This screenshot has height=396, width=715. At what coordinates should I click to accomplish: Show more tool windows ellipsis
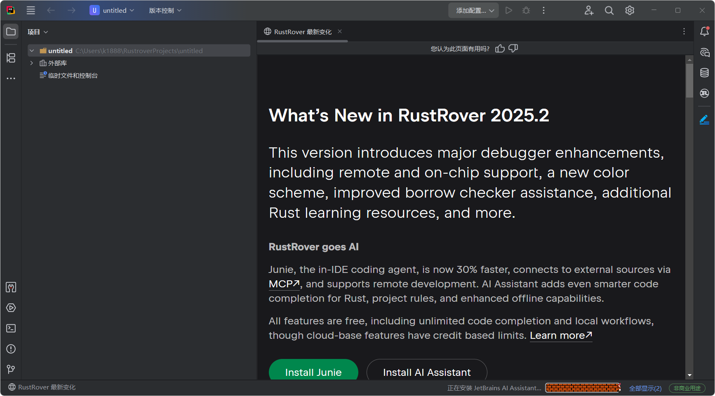pos(11,78)
